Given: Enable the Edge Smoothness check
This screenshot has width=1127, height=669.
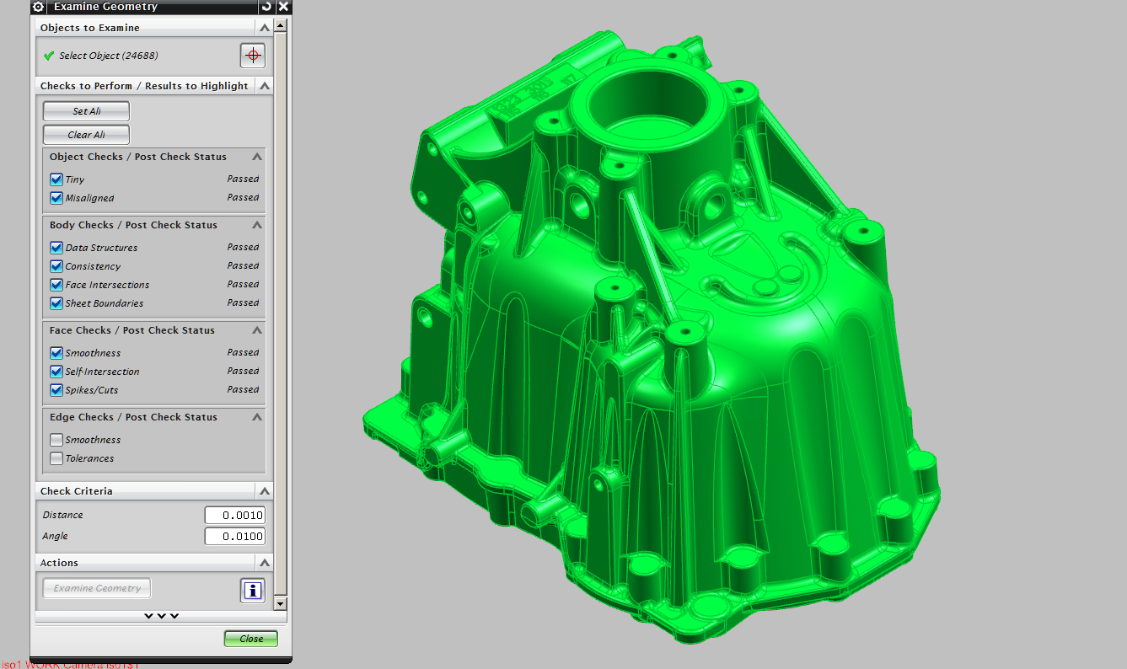Looking at the screenshot, I should click(x=56, y=440).
